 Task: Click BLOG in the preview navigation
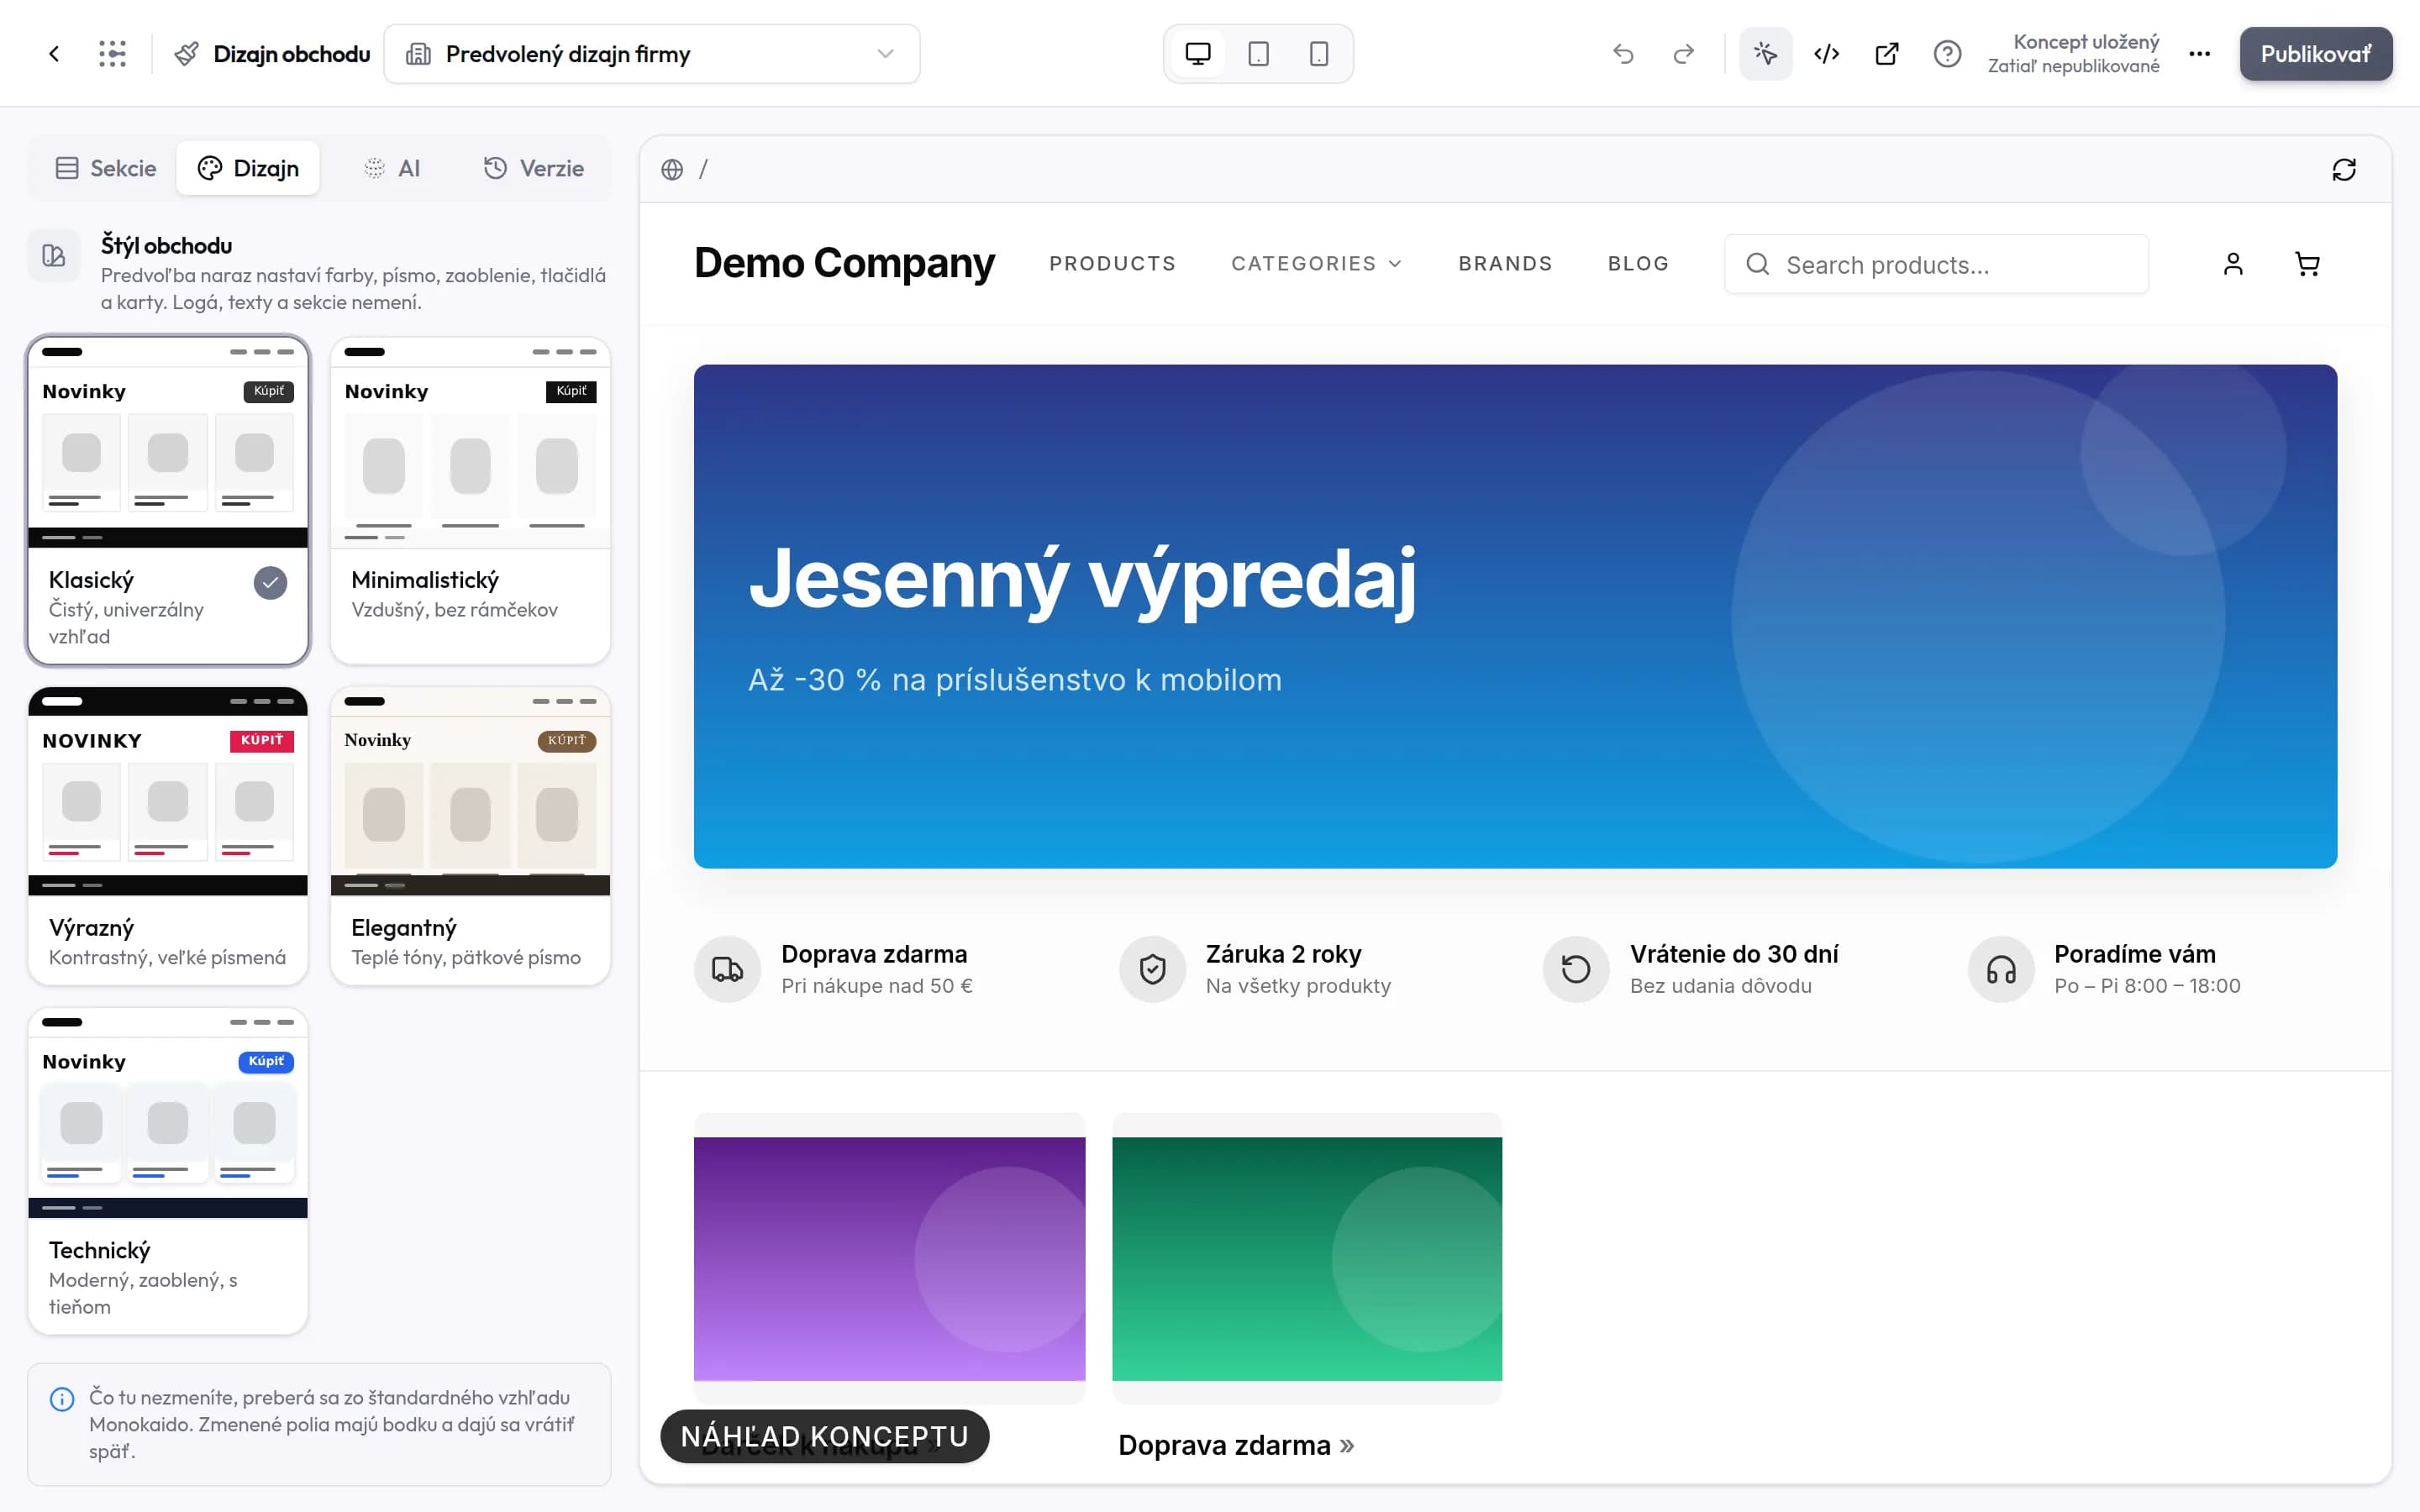[1638, 263]
